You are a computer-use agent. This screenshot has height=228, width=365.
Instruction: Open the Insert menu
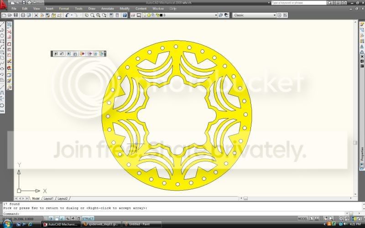coord(50,9)
